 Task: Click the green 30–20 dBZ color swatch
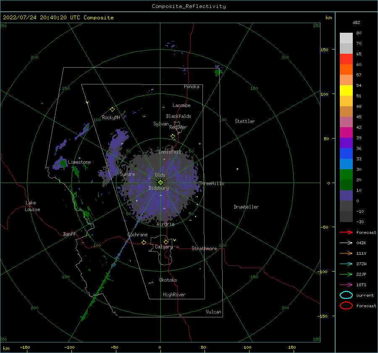(x=346, y=175)
